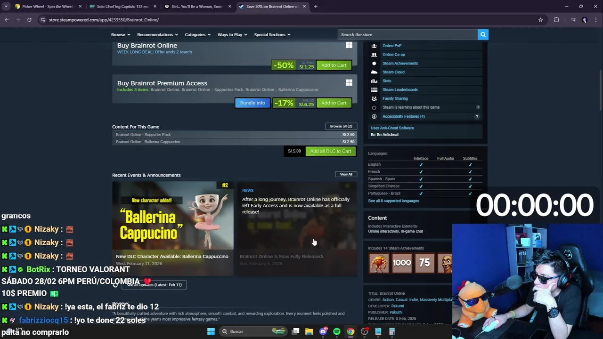This screenshot has width=603, height=339.
Task: Open Discord from the taskbar
Action: 323,331
